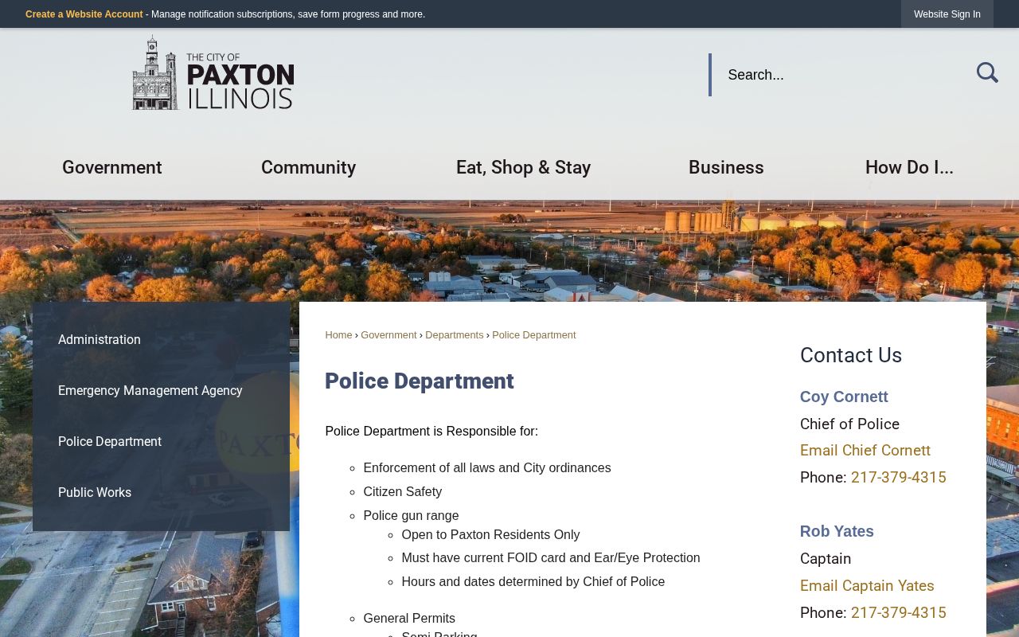Click the Coy Cornett name heading
The height and width of the screenshot is (637, 1019).
844,397
